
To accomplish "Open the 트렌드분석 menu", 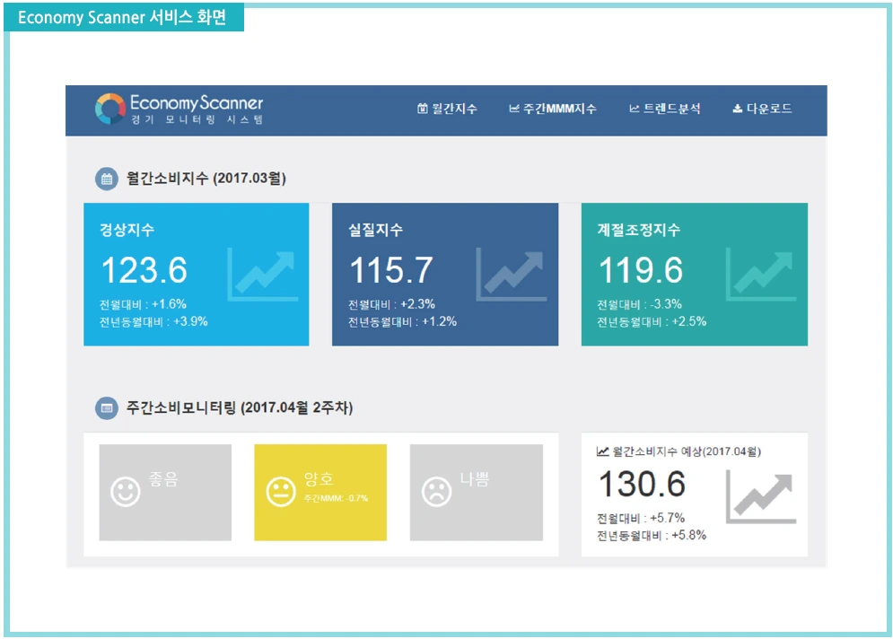I will 665,109.
